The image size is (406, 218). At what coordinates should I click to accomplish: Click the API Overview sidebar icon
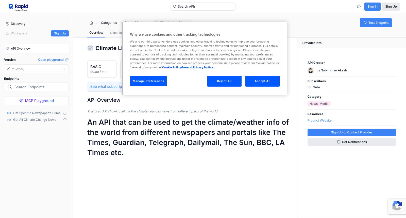point(7,49)
